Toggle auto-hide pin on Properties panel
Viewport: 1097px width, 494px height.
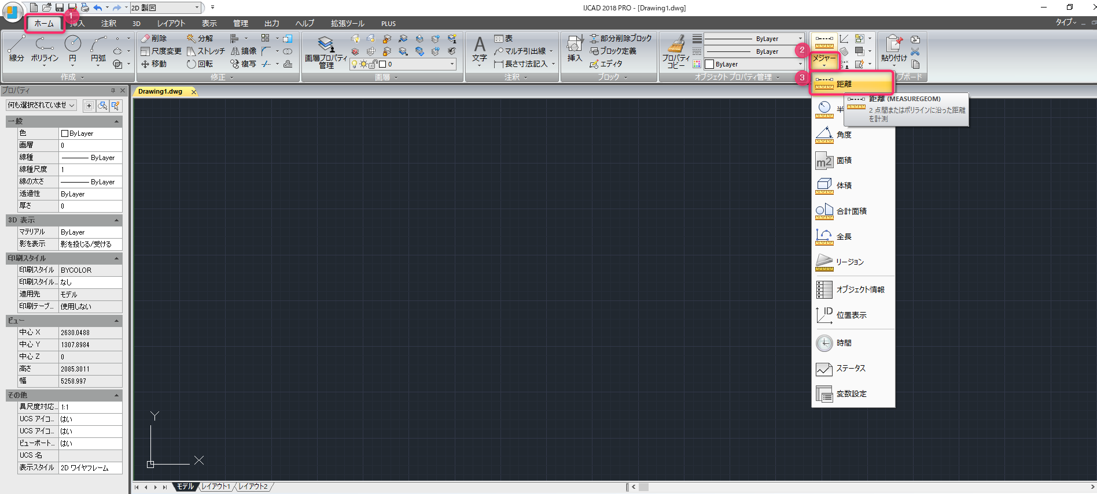click(x=113, y=91)
